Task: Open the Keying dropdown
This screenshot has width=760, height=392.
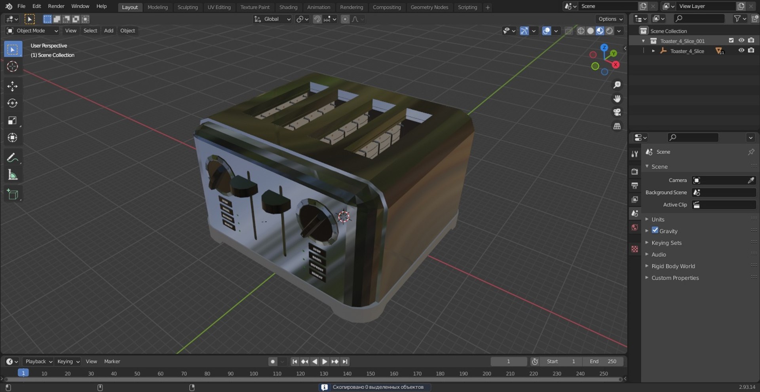Action: (68, 362)
